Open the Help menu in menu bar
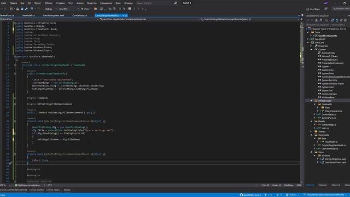The image size is (350, 197). pyautogui.click(x=129, y=3)
